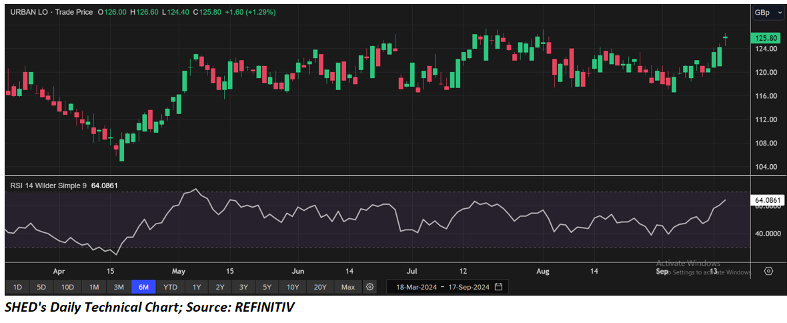Switch to 2Y range
This screenshot has width=787, height=323.
(220, 288)
